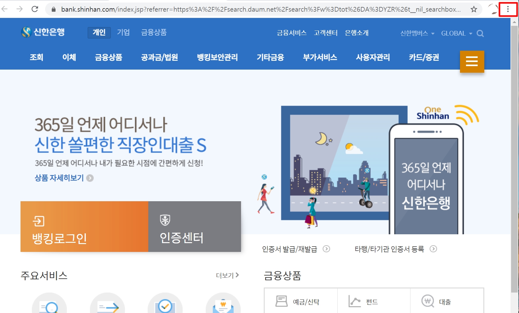This screenshot has height=313, width=519.
Task: Open the 공과금/법원 menu
Action: coord(159,57)
